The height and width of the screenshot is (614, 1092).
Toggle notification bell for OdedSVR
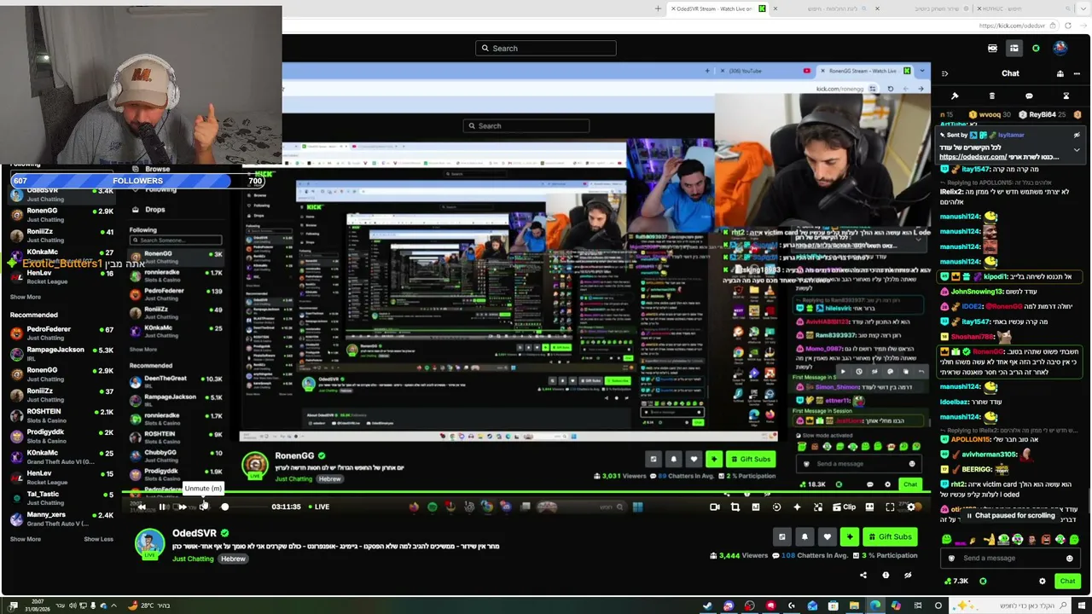click(x=804, y=536)
